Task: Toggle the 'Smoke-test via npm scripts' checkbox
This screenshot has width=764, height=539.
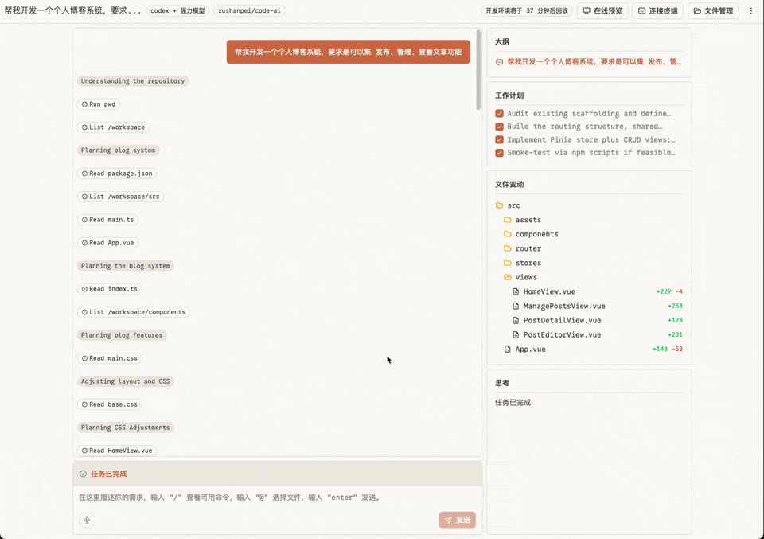Action: (500, 153)
